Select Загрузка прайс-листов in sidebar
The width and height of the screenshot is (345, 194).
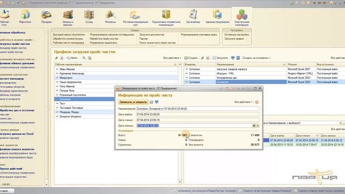point(15,44)
